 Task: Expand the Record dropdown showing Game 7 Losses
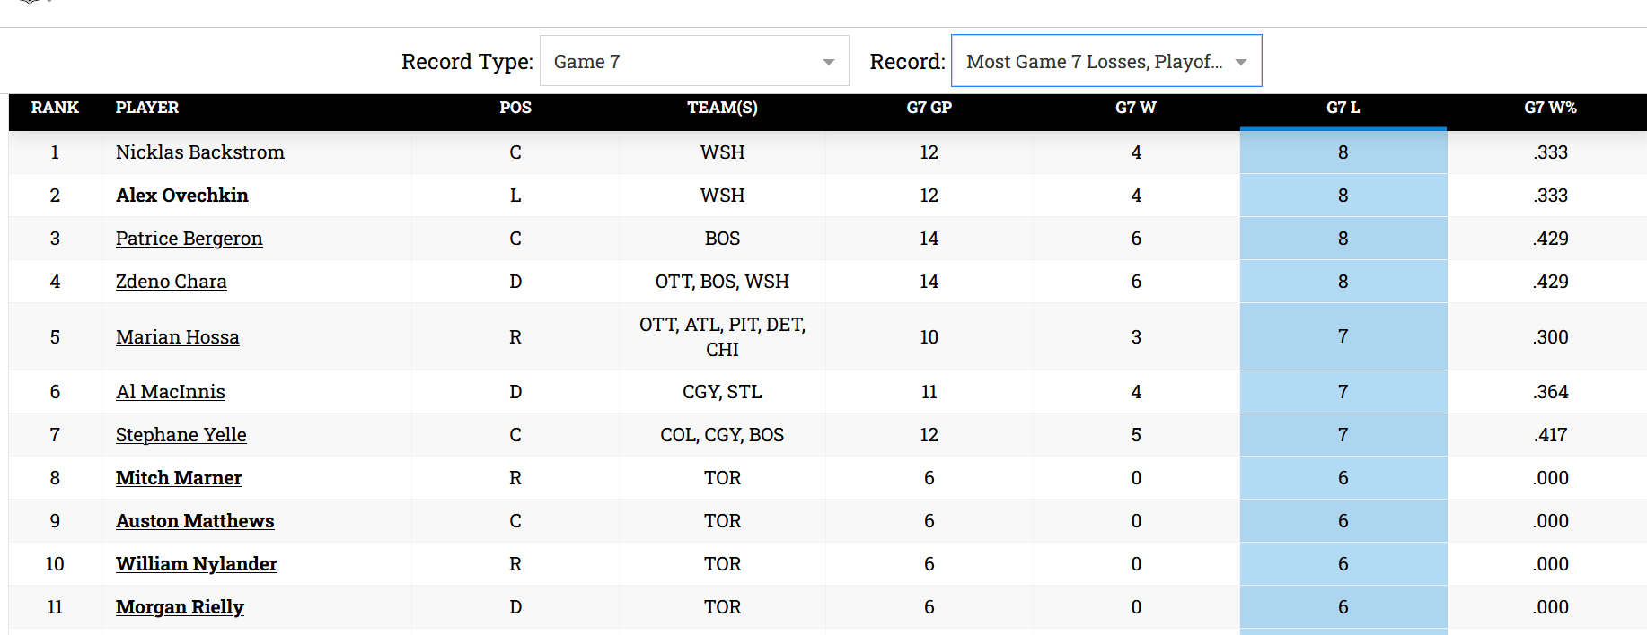[1105, 61]
